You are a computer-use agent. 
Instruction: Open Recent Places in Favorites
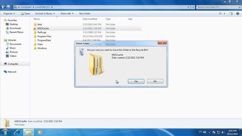click(x=16, y=32)
